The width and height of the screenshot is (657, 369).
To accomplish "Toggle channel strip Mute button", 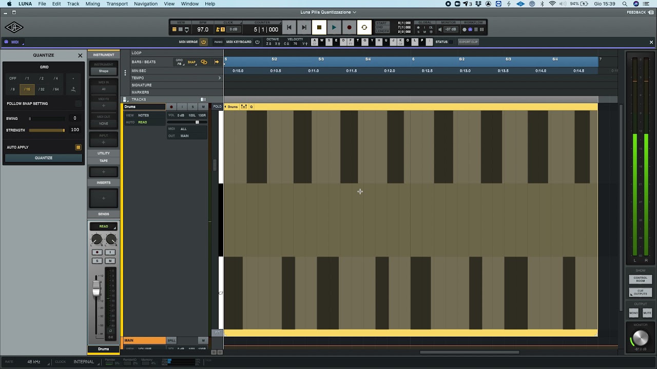I will [x=109, y=261].
